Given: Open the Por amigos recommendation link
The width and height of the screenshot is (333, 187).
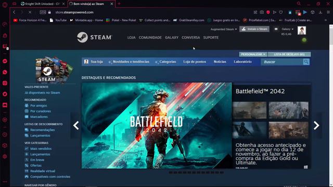Looking at the screenshot, I should 39,105.
